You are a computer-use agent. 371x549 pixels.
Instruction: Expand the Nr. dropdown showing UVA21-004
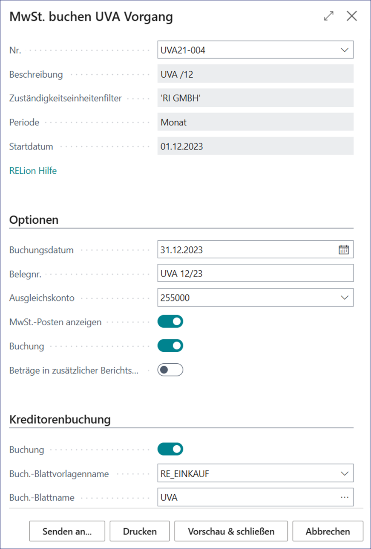click(345, 50)
